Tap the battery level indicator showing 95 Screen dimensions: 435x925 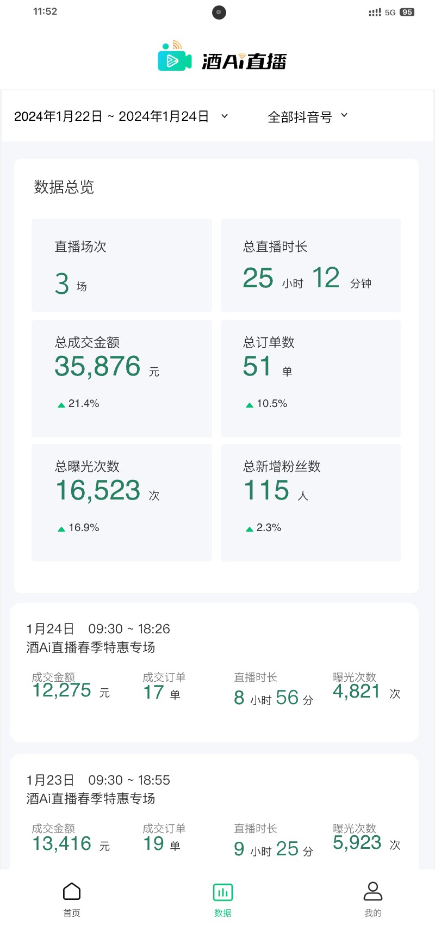[x=407, y=12]
